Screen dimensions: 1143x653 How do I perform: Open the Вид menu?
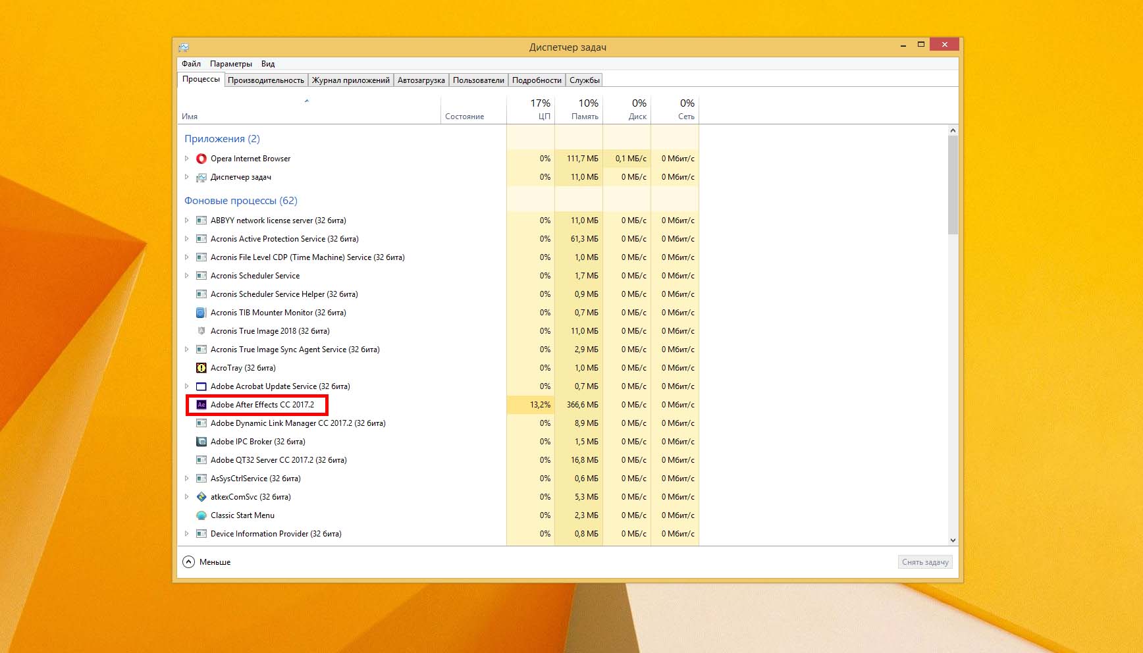pos(268,64)
